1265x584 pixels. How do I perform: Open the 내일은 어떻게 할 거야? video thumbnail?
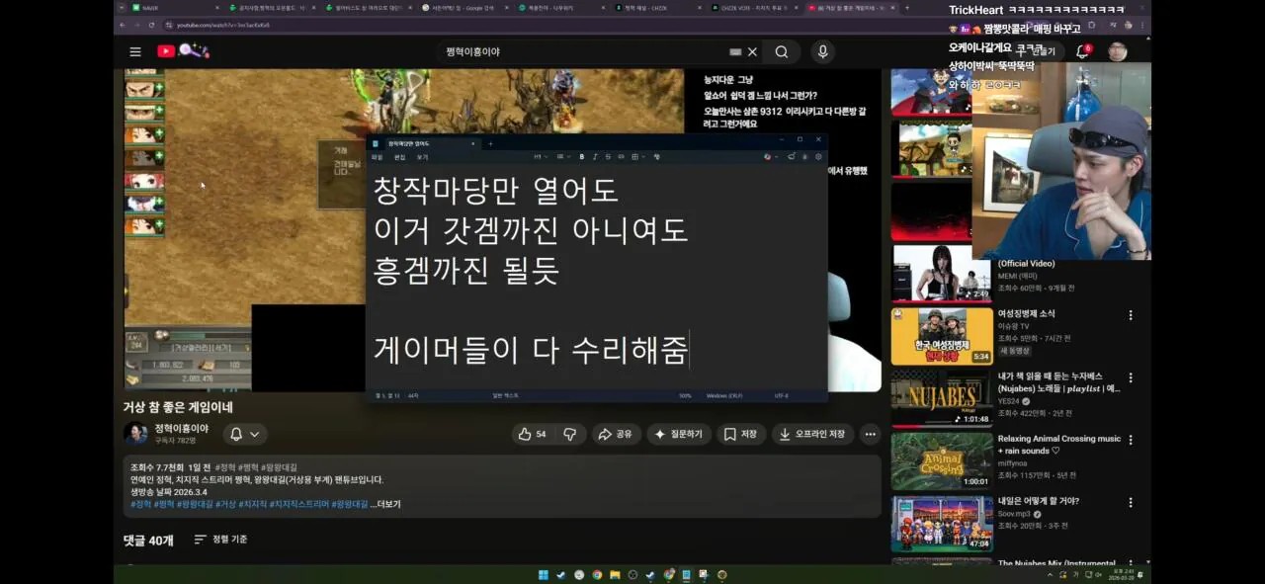(x=942, y=523)
